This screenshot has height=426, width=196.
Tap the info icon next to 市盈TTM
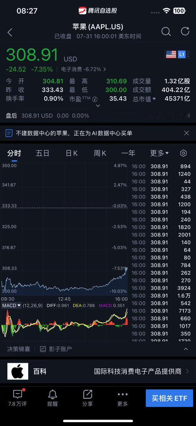coord(95,99)
